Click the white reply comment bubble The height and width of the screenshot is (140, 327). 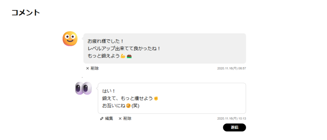pos(172,98)
